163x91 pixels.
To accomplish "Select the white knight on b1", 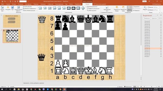I will click(65, 71).
